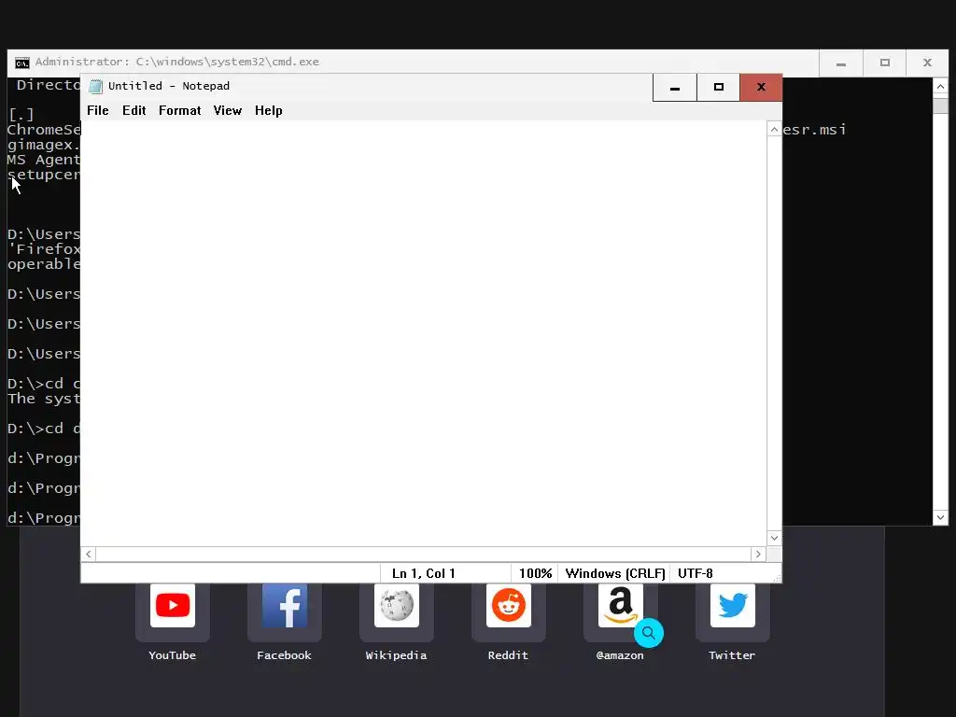Image resolution: width=956 pixels, height=717 pixels.
Task: Click the cmd.exe Administrator title text
Action: [x=176, y=62]
